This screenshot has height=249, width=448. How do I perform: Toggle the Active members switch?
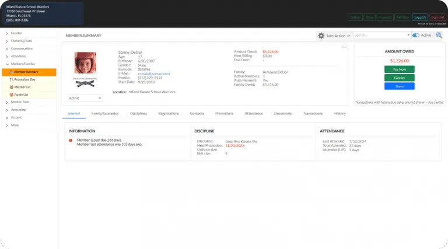click(415, 36)
